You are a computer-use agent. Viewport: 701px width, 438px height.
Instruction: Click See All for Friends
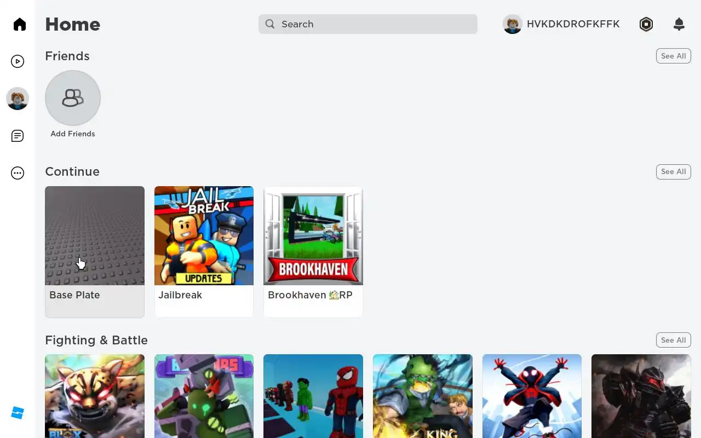674,56
